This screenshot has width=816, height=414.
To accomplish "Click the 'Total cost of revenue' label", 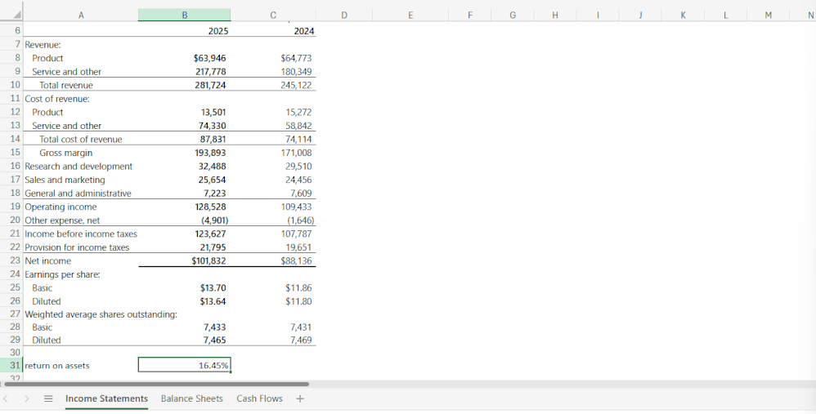I will pyautogui.click(x=81, y=139).
